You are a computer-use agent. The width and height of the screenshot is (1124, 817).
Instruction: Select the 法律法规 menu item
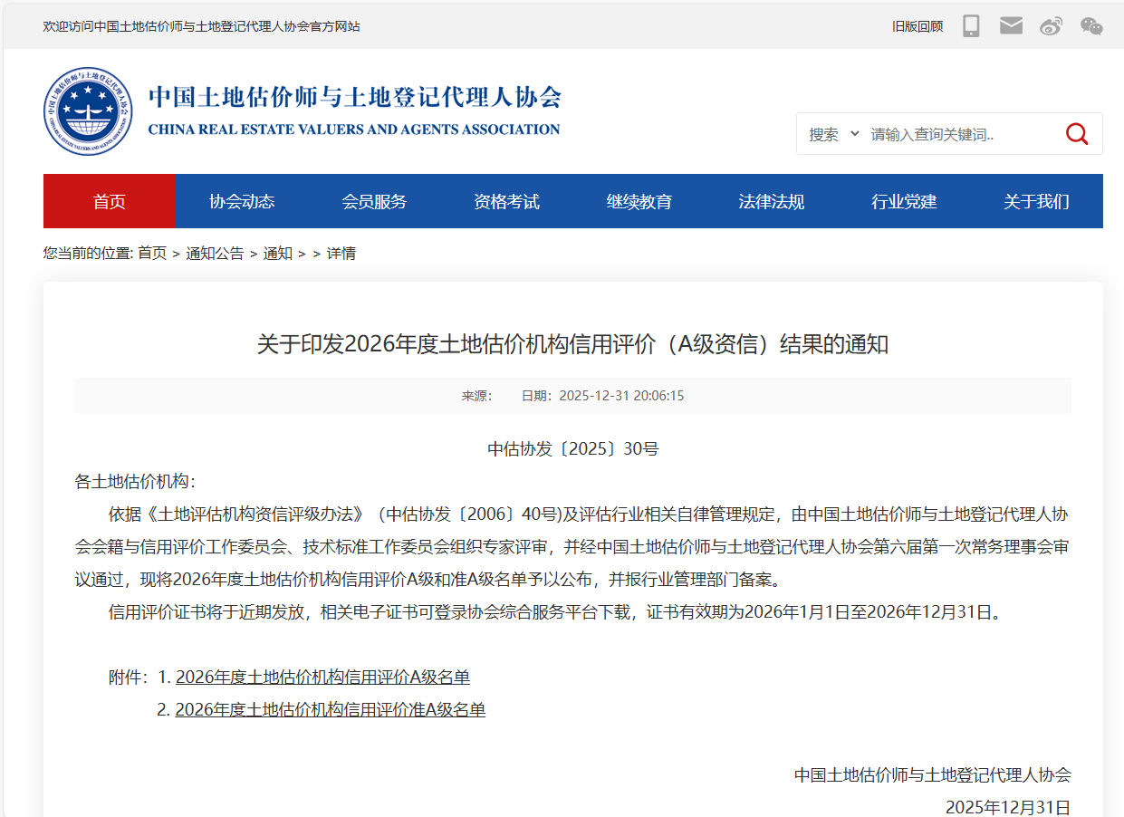tap(771, 201)
